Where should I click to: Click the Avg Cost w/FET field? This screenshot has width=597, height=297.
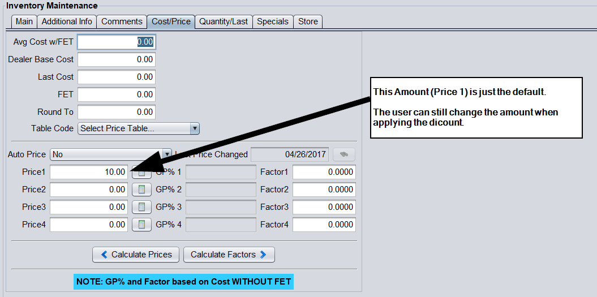click(116, 42)
